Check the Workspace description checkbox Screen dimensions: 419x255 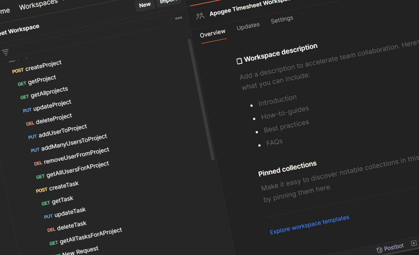tap(239, 60)
